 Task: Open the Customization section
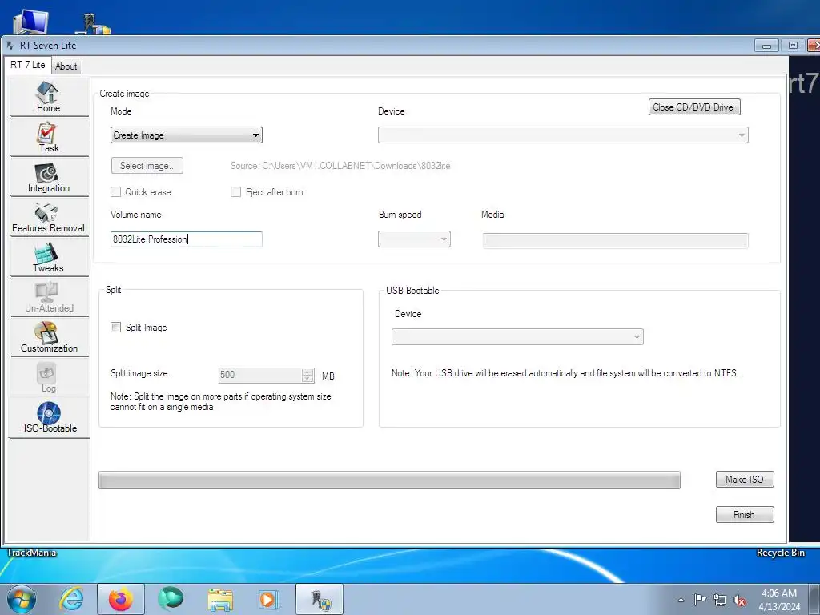(49, 337)
